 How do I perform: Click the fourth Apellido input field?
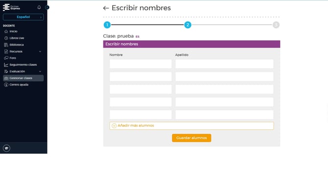pos(224,102)
